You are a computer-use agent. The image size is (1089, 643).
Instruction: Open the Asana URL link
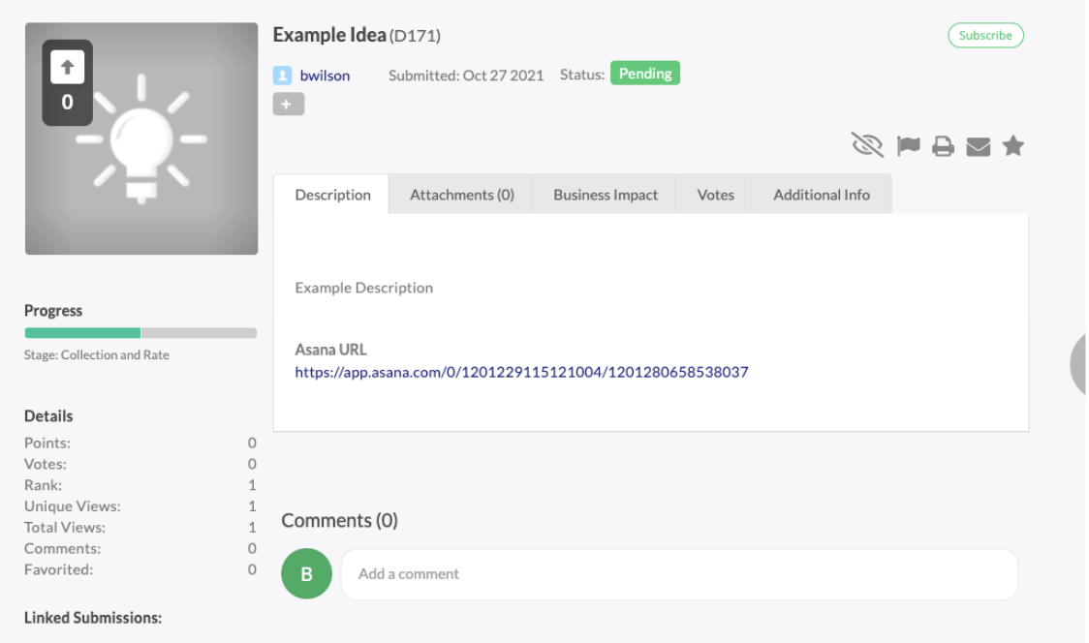[521, 372]
